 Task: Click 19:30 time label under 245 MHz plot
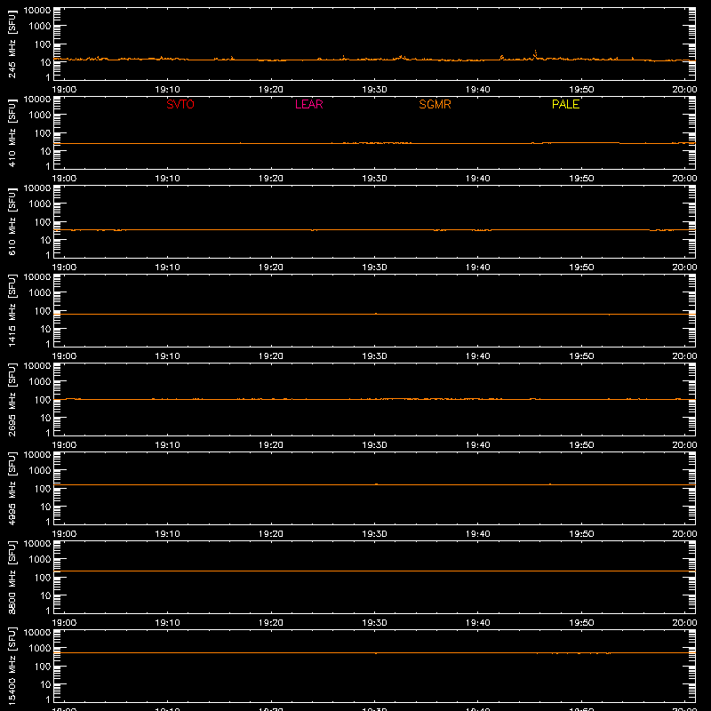[x=374, y=90]
